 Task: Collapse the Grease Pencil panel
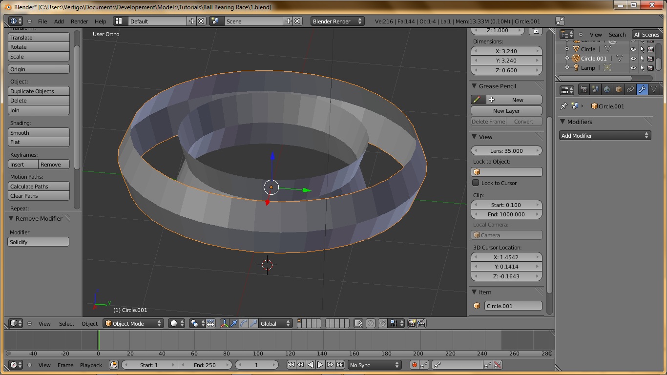coord(474,86)
